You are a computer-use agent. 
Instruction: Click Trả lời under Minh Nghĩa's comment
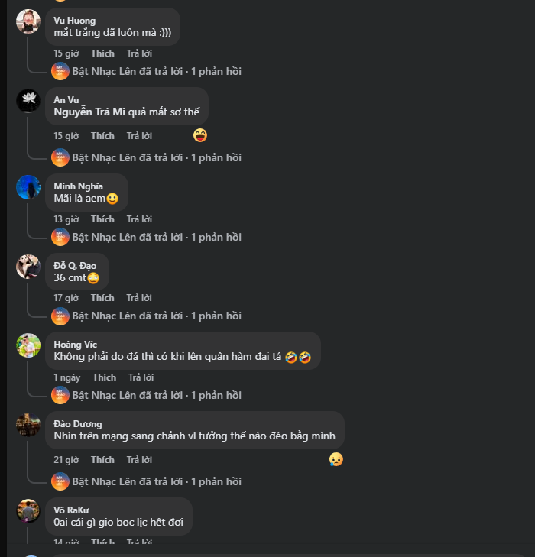pyautogui.click(x=139, y=219)
